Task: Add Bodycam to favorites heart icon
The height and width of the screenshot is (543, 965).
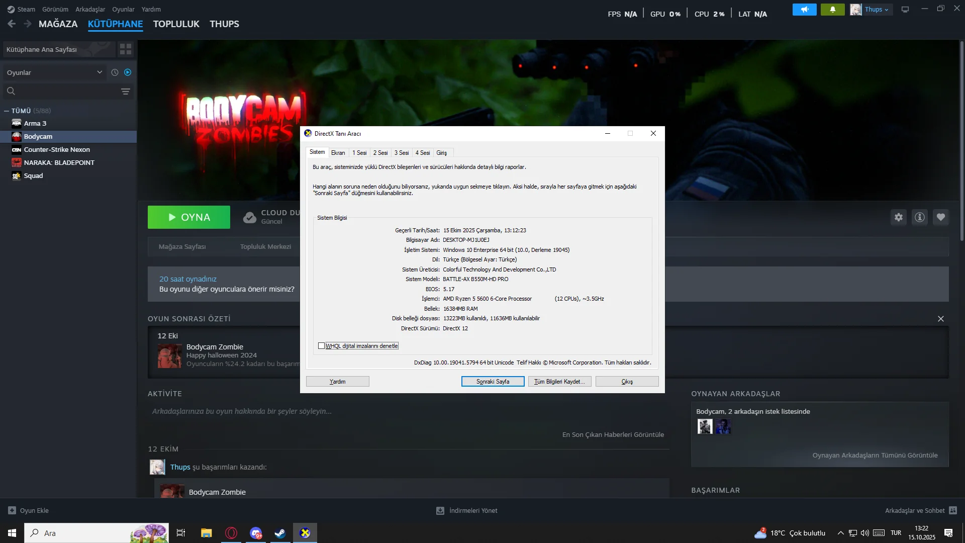Action: click(941, 217)
